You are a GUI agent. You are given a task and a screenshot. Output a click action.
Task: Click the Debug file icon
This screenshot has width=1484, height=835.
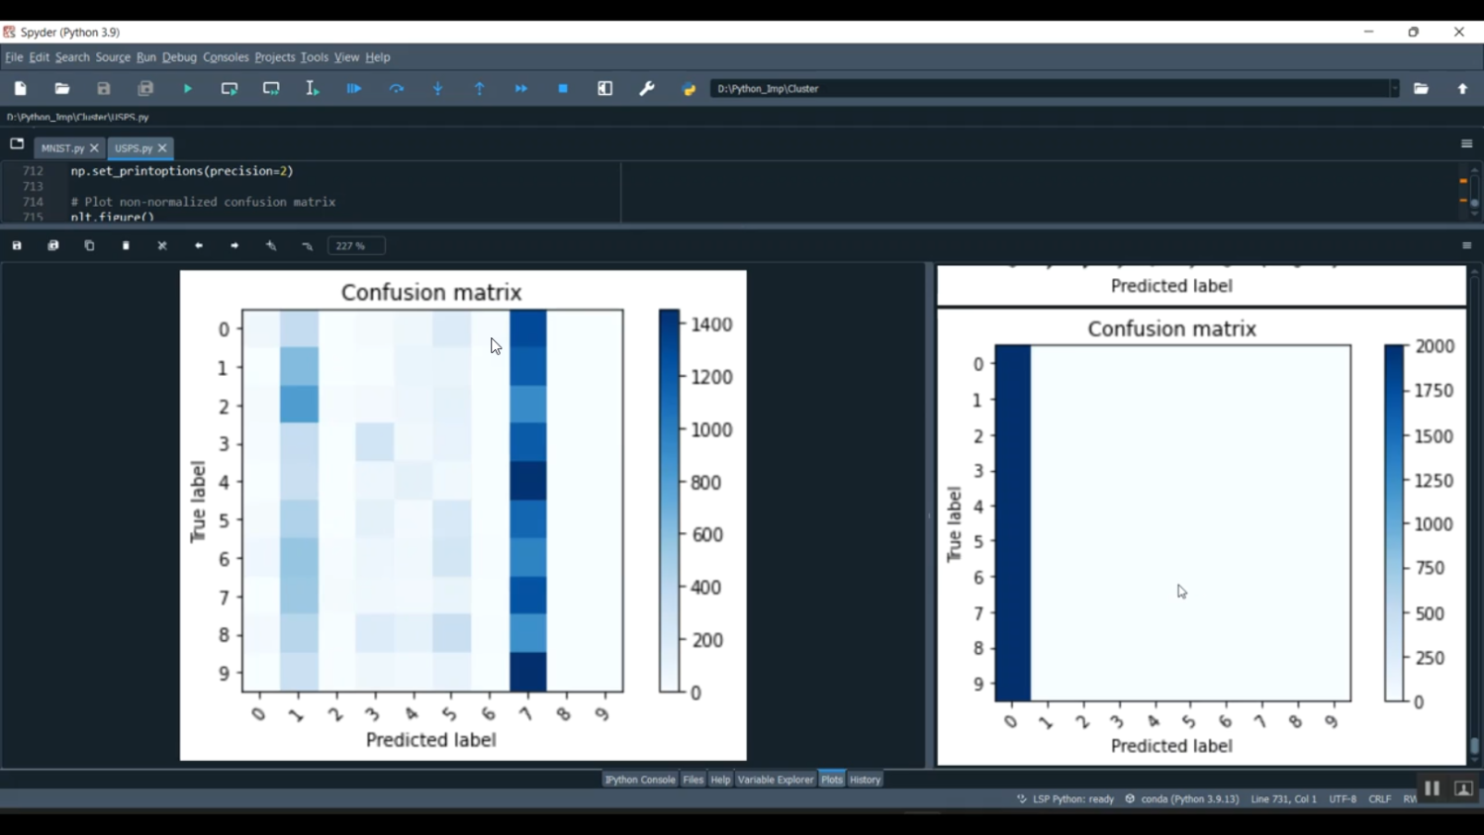click(x=353, y=89)
